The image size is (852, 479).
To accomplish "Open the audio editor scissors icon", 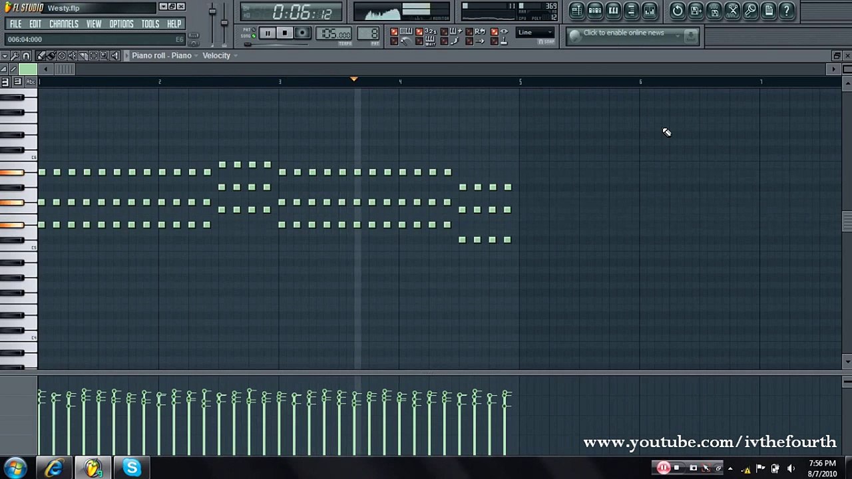I will pos(732,11).
